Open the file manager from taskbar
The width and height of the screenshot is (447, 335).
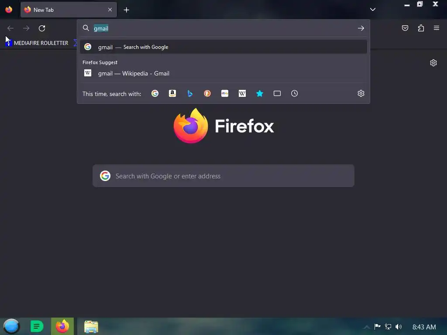pos(91,327)
